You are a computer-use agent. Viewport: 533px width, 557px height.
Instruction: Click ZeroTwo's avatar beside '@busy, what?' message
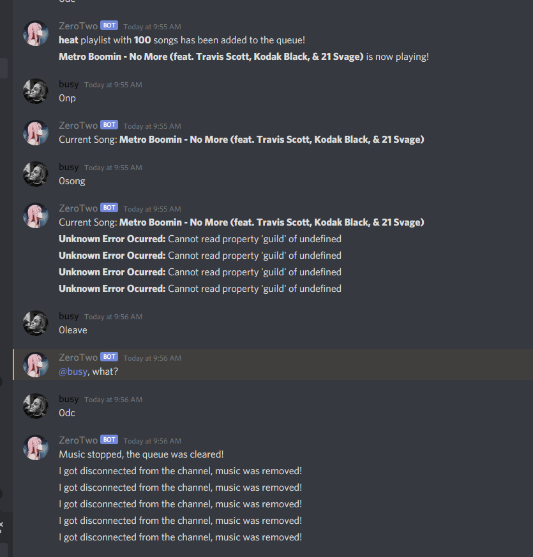tap(36, 365)
